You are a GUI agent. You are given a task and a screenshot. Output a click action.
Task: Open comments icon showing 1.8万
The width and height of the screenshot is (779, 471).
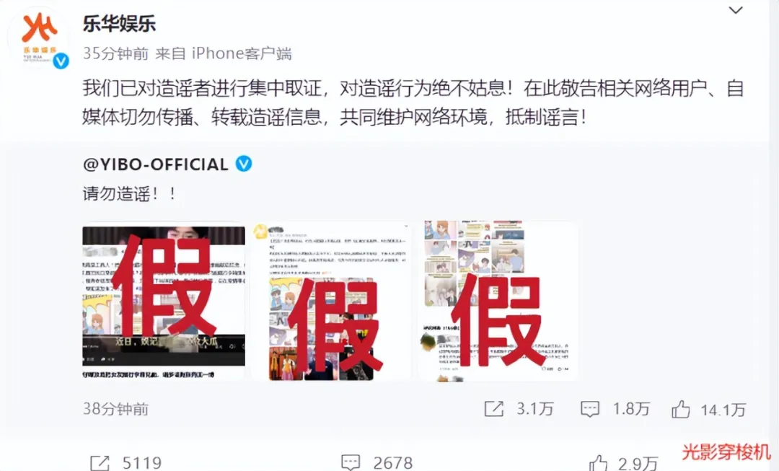pyautogui.click(x=590, y=409)
